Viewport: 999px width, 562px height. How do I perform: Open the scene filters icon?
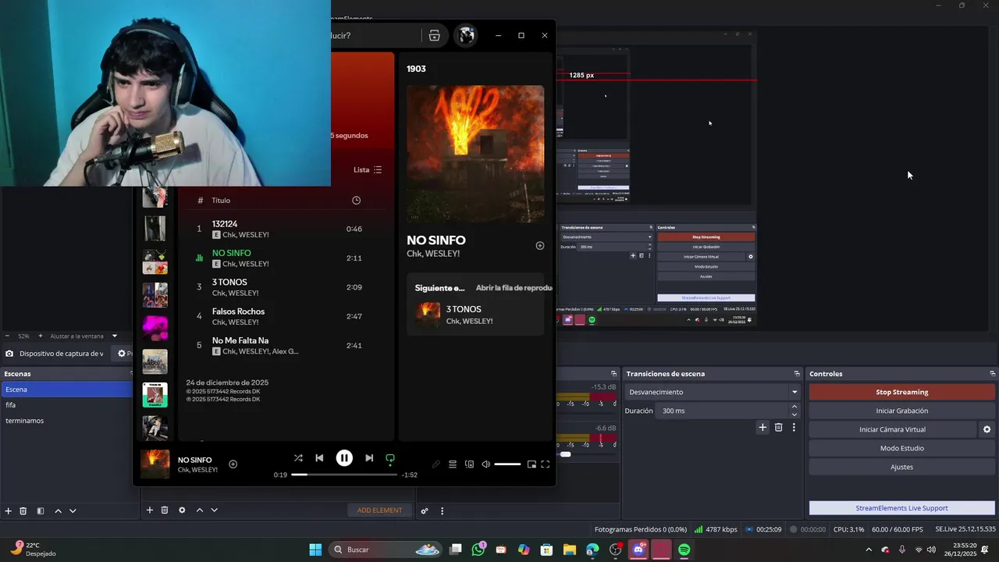(41, 510)
